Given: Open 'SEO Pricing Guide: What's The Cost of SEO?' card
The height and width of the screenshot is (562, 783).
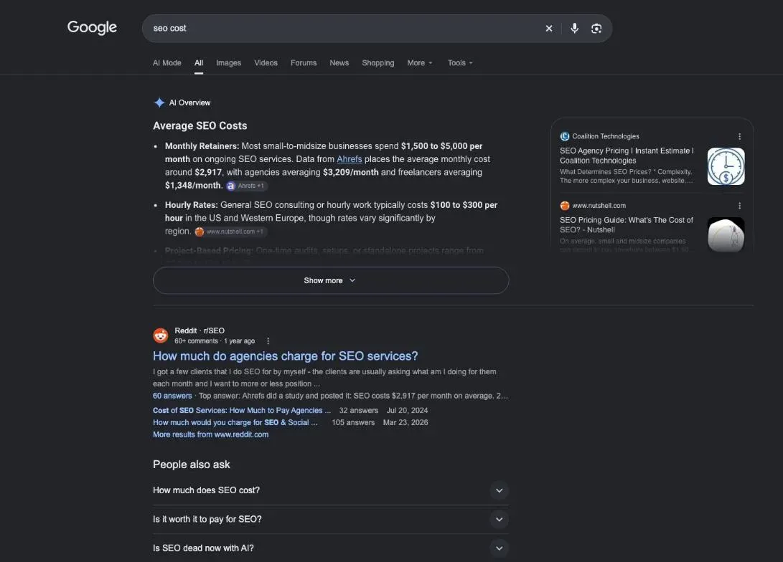Looking at the screenshot, I should (627, 225).
